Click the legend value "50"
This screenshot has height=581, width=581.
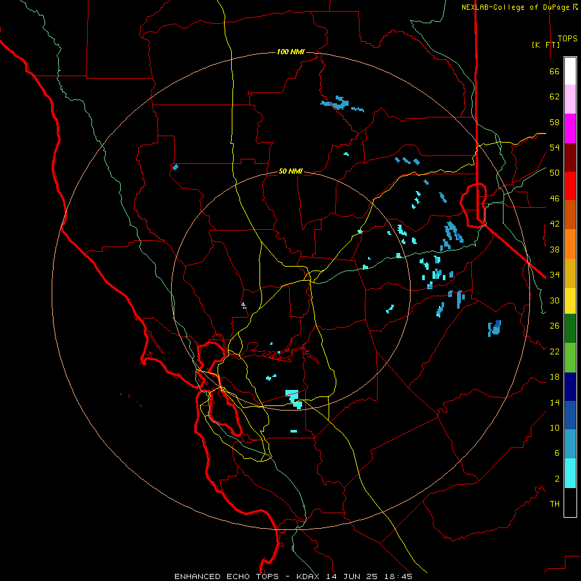tap(555, 173)
